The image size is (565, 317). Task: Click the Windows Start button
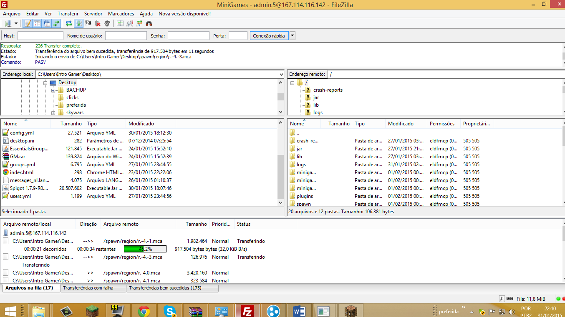click(x=10, y=311)
